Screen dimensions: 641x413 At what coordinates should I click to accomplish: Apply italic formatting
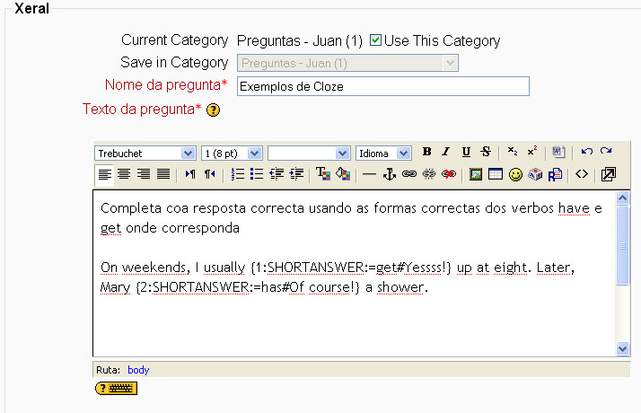click(x=446, y=153)
